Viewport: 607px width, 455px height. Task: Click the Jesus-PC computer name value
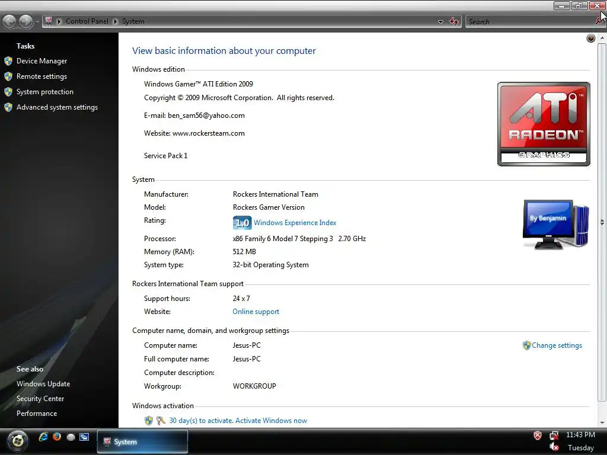click(x=247, y=345)
